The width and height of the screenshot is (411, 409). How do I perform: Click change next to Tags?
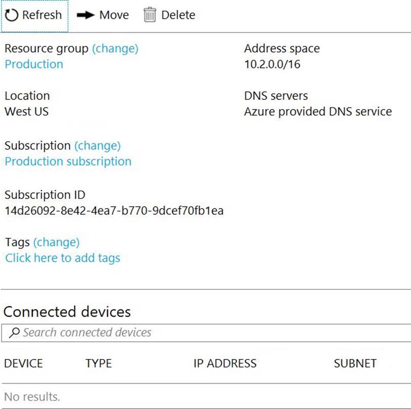[x=56, y=242]
